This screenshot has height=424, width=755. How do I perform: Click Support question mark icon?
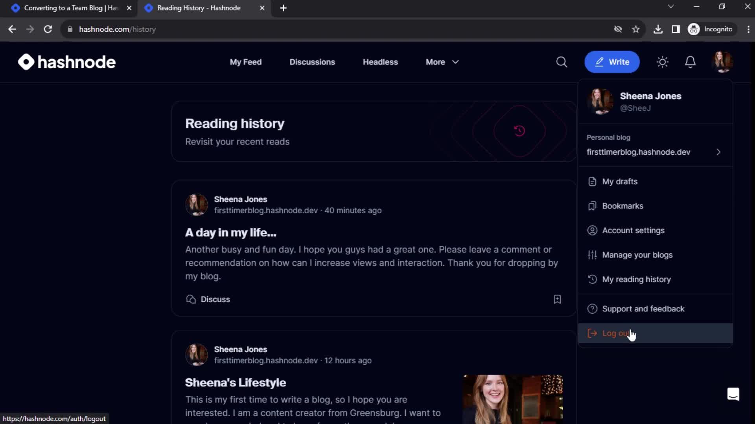(x=592, y=309)
